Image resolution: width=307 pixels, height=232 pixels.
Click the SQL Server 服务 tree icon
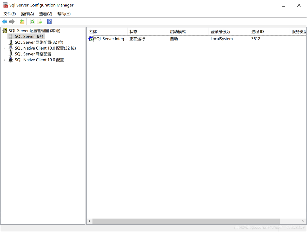pyautogui.click(x=11, y=37)
